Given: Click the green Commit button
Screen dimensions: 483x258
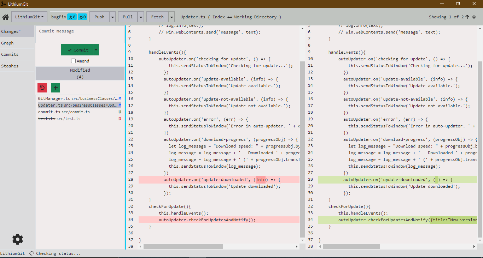Looking at the screenshot, I should (x=77, y=50).
